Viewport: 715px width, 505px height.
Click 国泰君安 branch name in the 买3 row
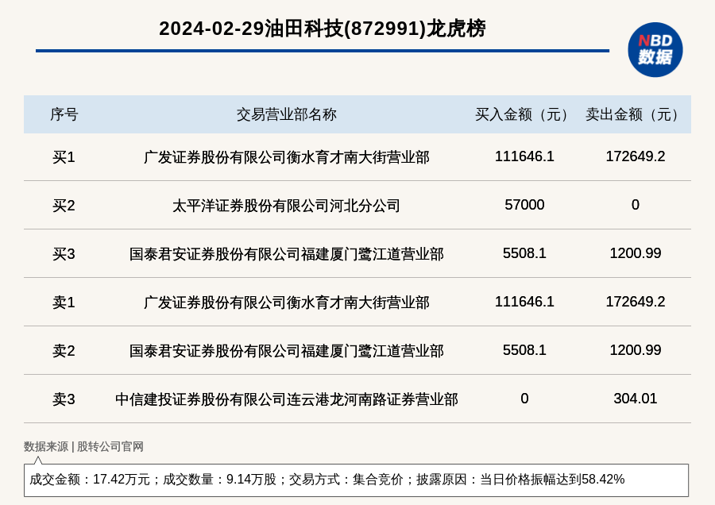(x=286, y=254)
